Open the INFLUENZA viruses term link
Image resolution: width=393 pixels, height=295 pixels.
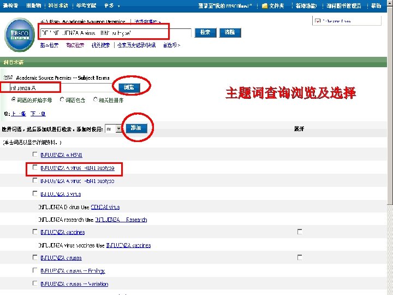click(61, 258)
